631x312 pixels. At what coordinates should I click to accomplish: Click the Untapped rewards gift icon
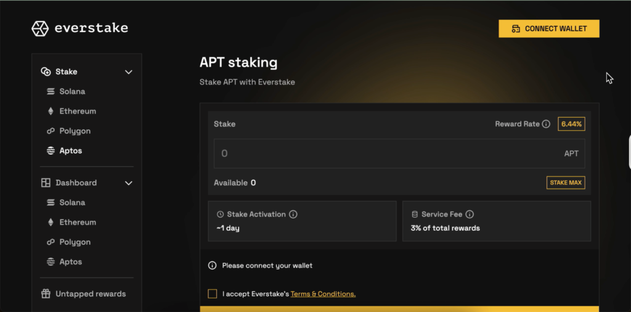[46, 294]
